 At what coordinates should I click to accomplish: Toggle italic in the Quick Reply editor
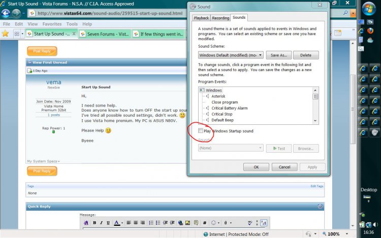point(101,223)
